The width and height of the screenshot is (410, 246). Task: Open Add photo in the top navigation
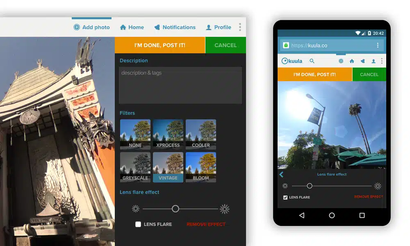[91, 27]
